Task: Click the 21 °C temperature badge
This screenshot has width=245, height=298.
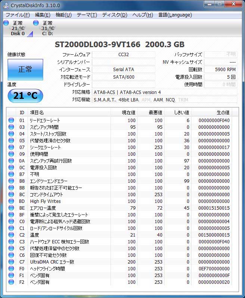Action: tap(25, 95)
